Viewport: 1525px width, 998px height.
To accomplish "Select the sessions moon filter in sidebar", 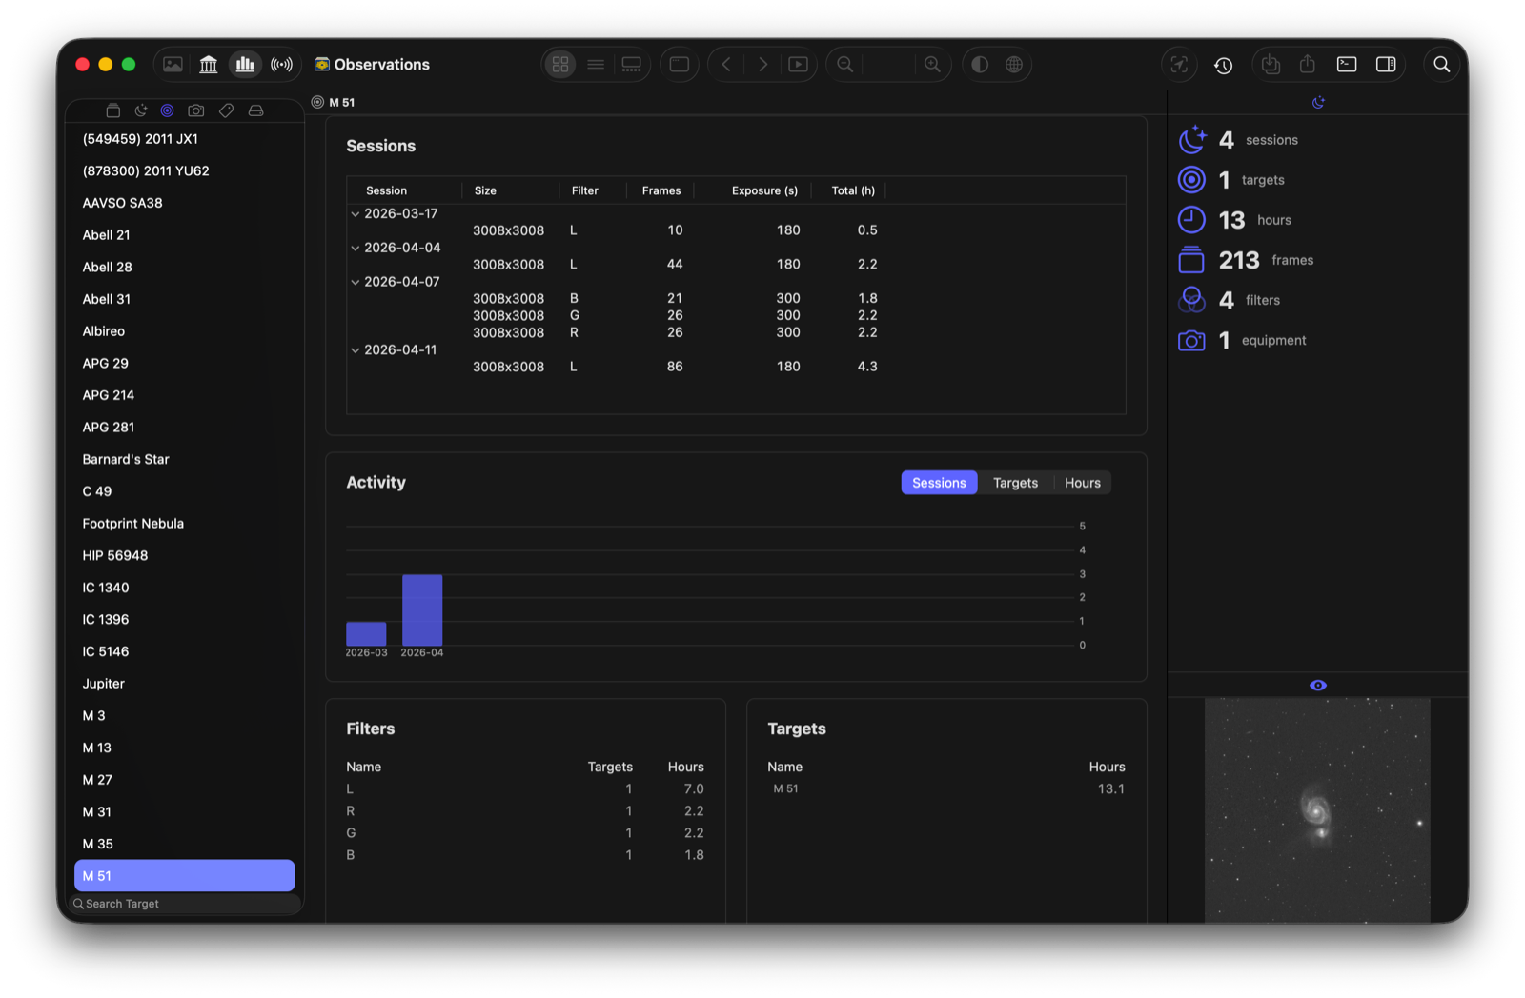I will point(141,110).
